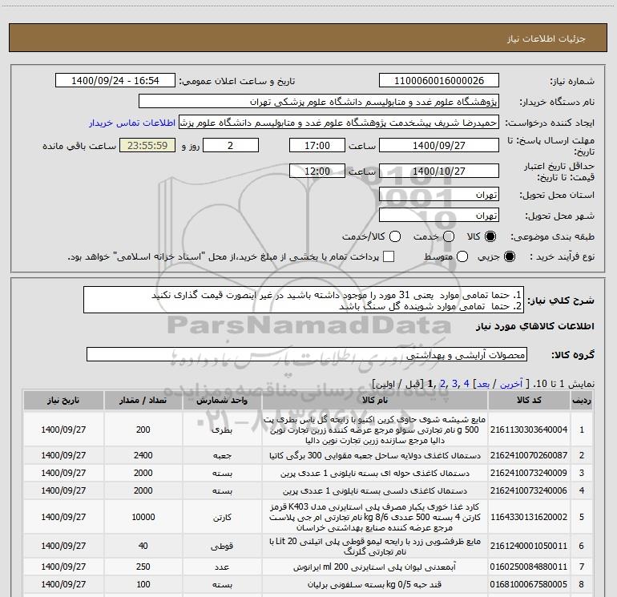Click quantity 2400 in row 2
The height and width of the screenshot is (597, 617).
[x=143, y=455]
